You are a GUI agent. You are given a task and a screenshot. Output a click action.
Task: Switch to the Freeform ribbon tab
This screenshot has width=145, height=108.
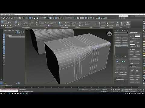coord(10,20)
